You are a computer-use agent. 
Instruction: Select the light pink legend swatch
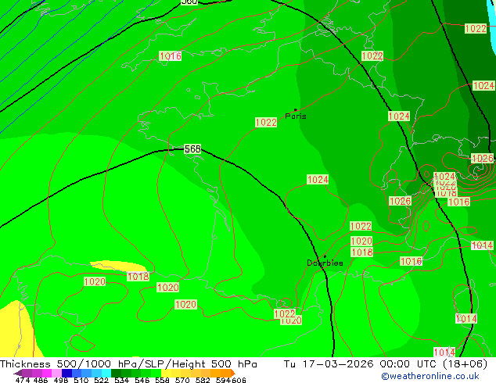coord(56,373)
